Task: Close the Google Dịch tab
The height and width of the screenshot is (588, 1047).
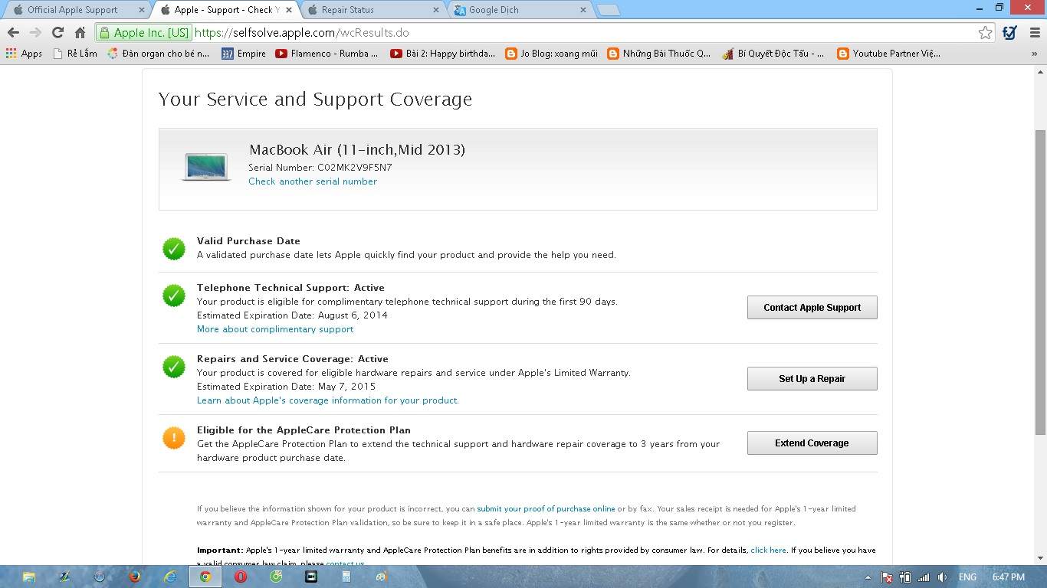Action: click(x=583, y=10)
